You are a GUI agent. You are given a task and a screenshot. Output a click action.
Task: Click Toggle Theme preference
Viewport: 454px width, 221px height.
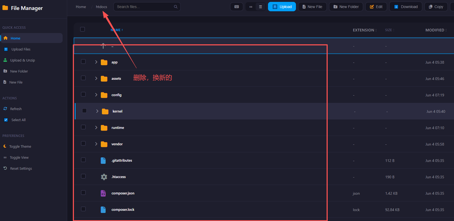tap(31, 146)
